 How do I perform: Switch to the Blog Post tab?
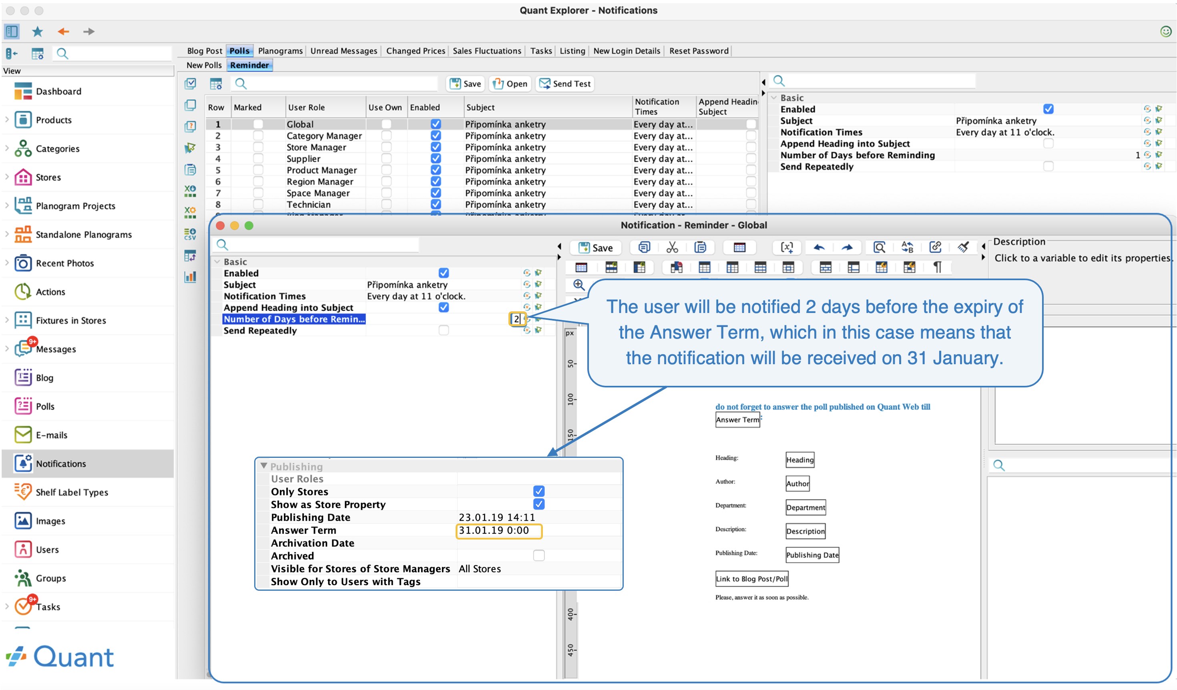click(204, 51)
